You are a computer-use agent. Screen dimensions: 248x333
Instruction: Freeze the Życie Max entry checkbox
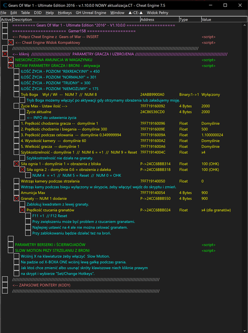pos(16,106)
